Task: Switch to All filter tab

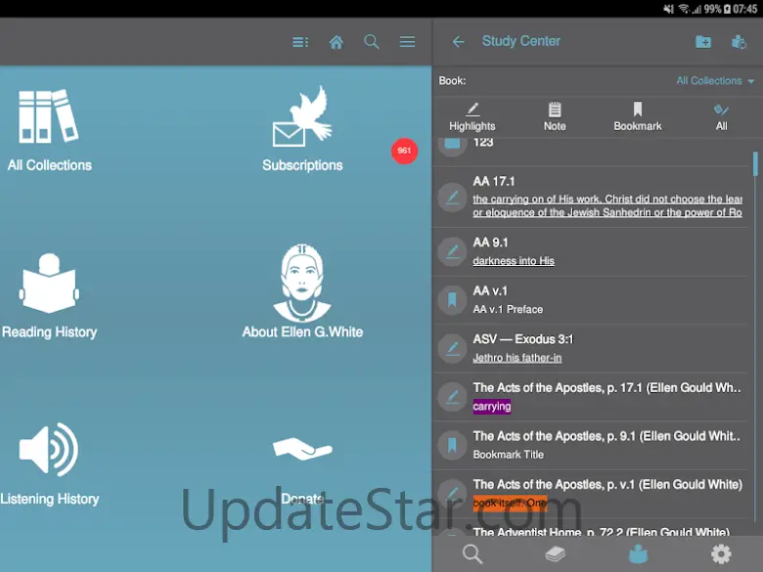Action: (x=721, y=116)
